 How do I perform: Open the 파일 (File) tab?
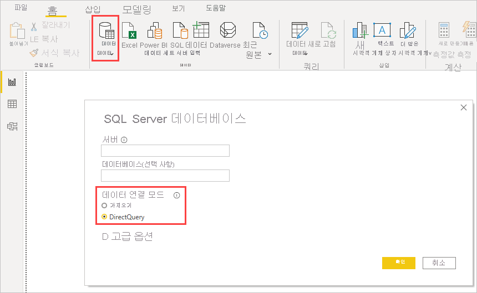[x=21, y=8]
